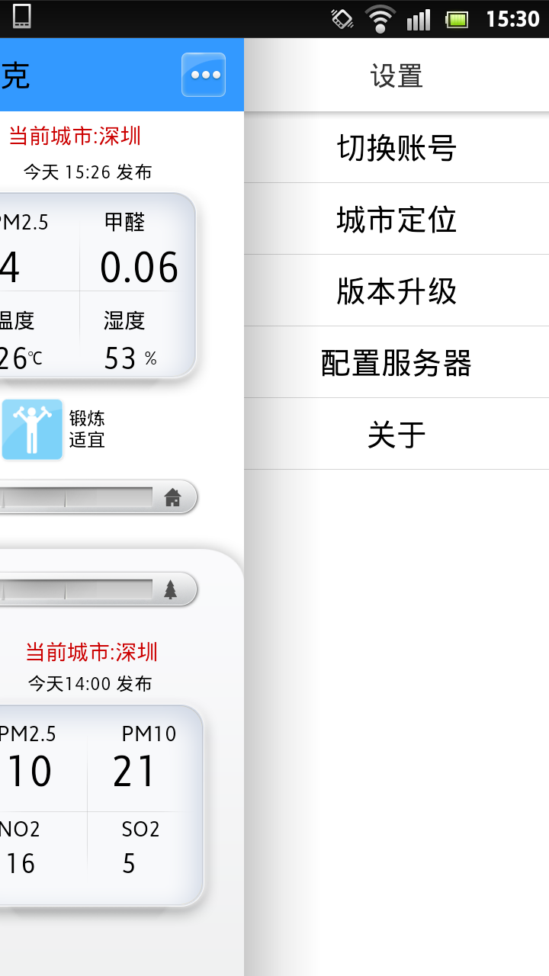Tap 锻炼 适宜 exercise advice text
Viewport: 549px width, 976px height.
[x=87, y=429]
